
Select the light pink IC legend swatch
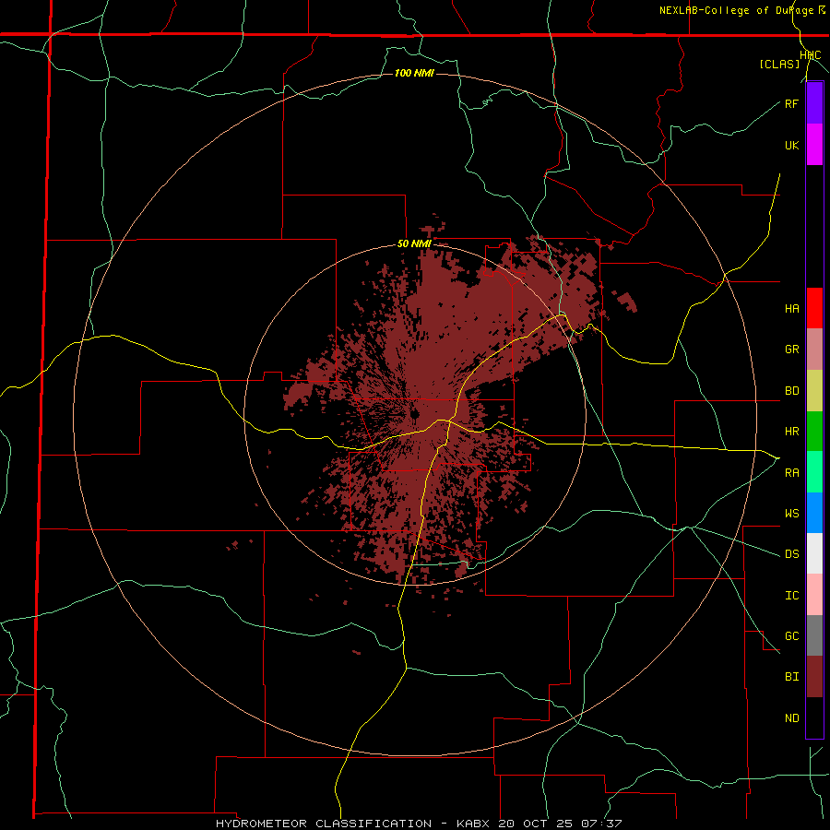click(814, 595)
